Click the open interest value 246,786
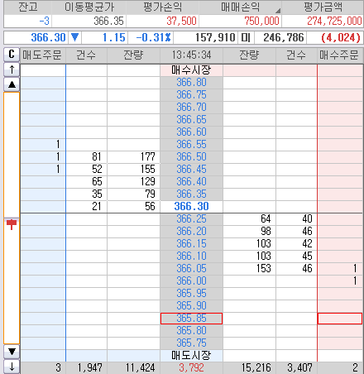364x374 pixels. [x=284, y=37]
